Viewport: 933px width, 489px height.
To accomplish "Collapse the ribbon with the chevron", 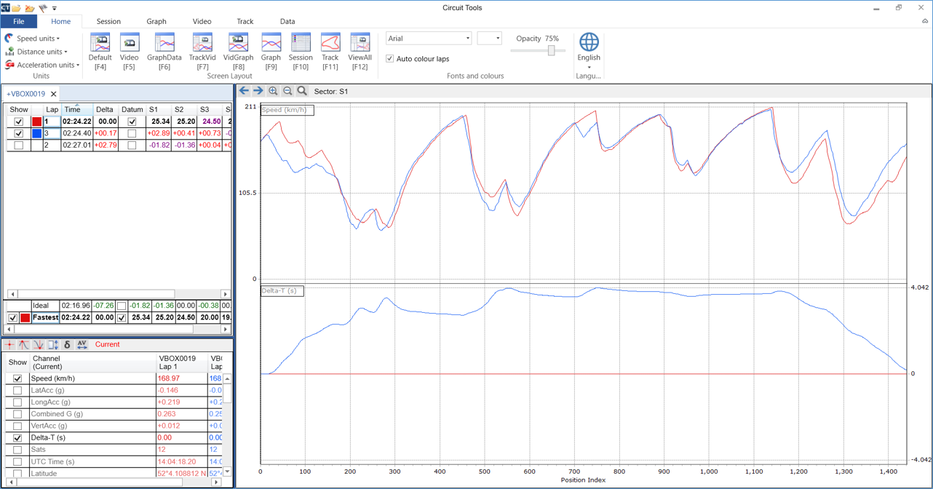I will (x=925, y=22).
